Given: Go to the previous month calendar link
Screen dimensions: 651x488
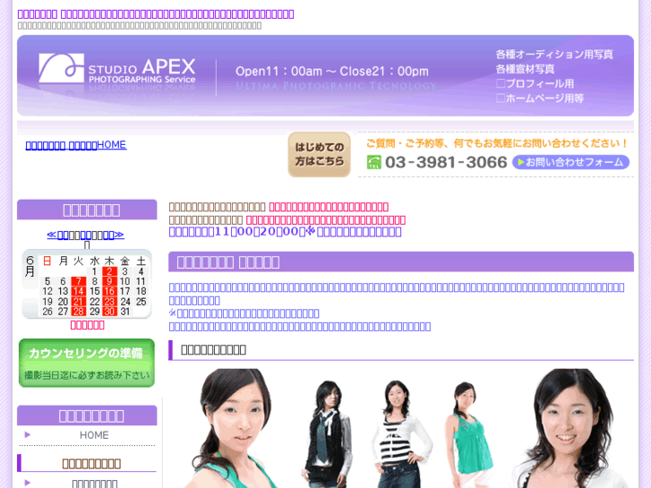Looking at the screenshot, I should pos(57,235).
